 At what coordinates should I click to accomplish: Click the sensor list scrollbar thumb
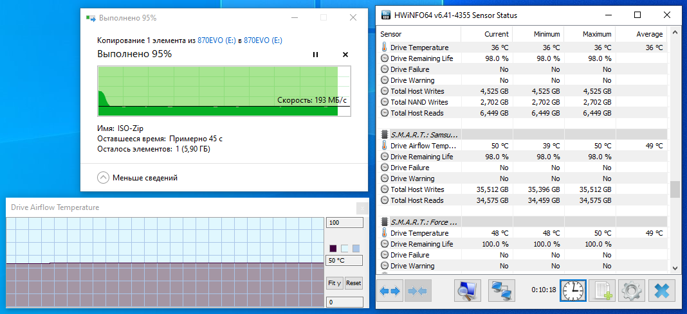(675, 190)
